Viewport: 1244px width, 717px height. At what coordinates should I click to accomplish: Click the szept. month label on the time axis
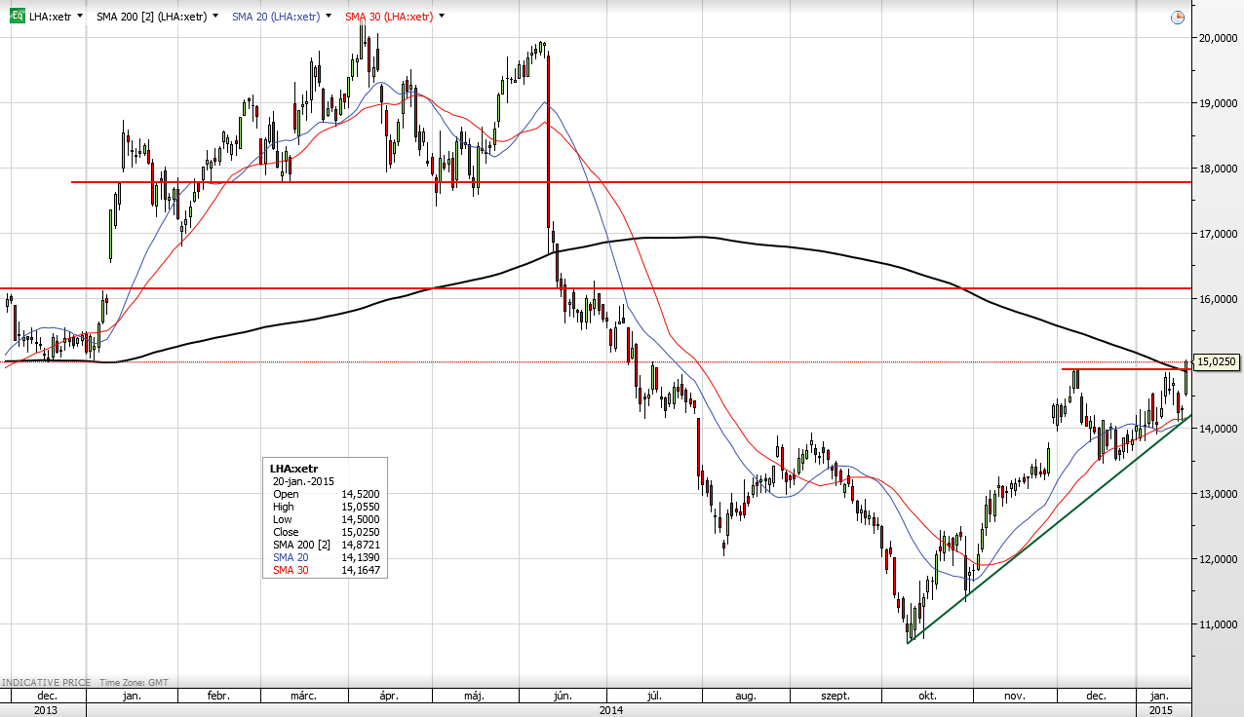coord(836,696)
